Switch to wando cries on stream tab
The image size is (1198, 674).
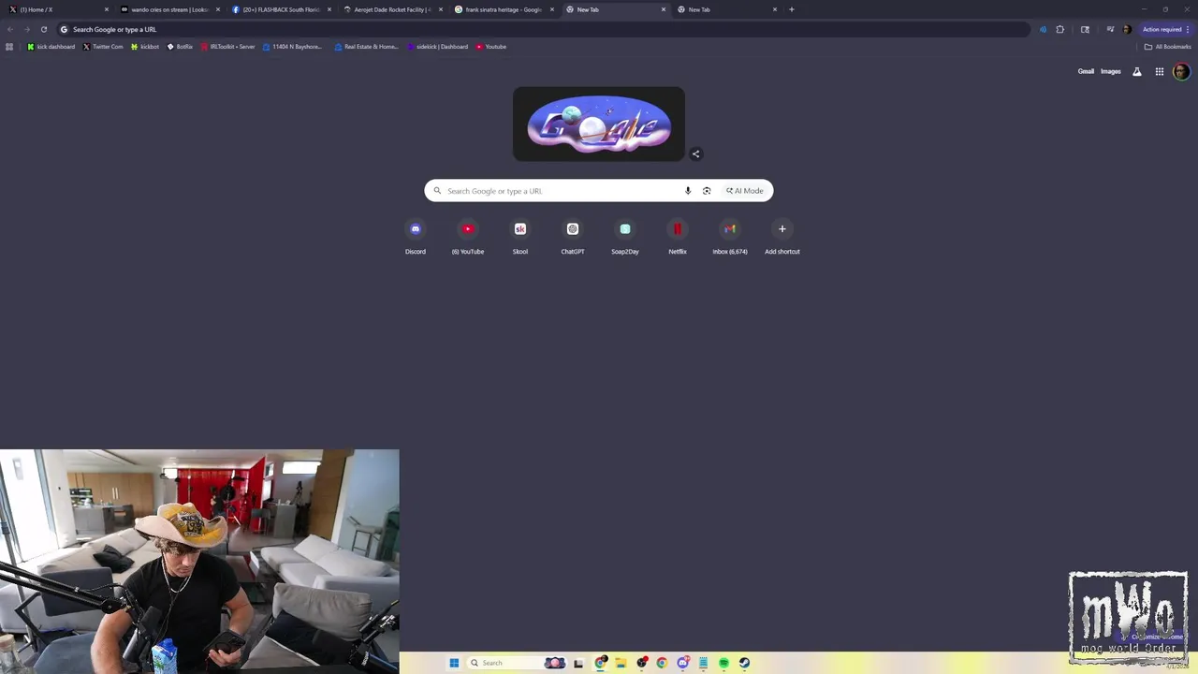click(168, 9)
